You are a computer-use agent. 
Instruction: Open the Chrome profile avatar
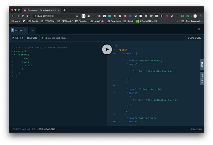click(x=195, y=16)
